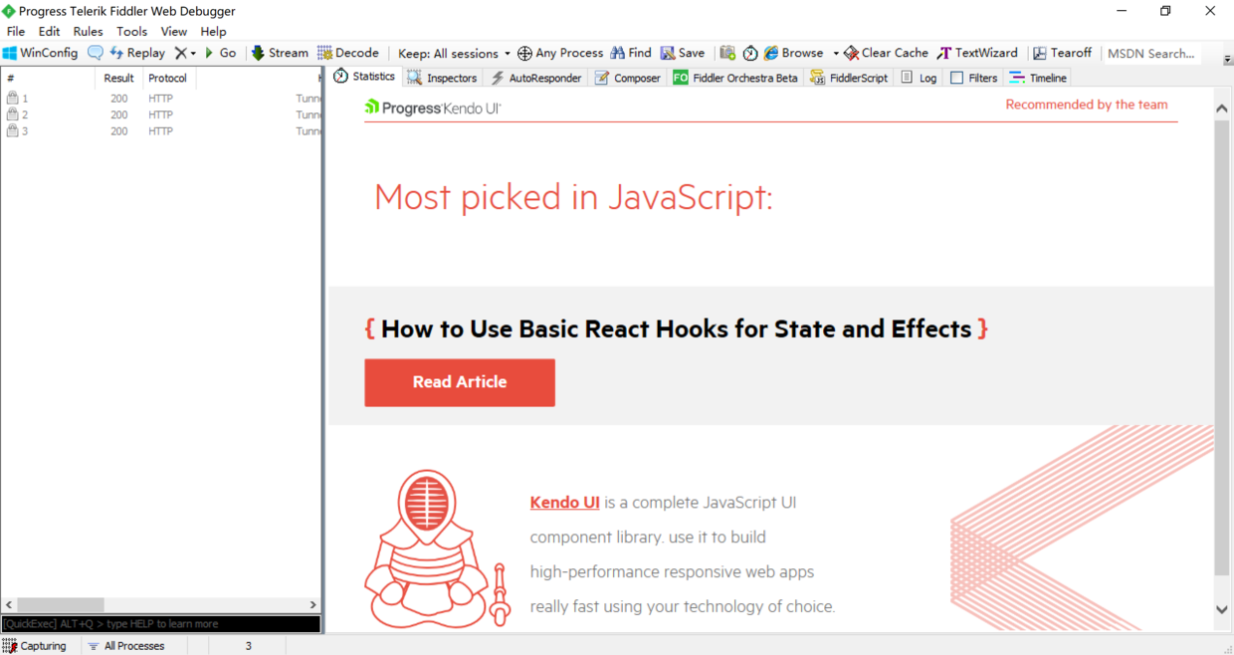
Task: Click the Statistics panel scroll-up arrow
Action: 1222,109
